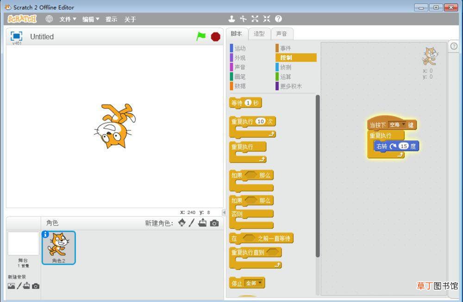Select the shrink sprite tool
This screenshot has height=302, width=463.
click(x=267, y=19)
